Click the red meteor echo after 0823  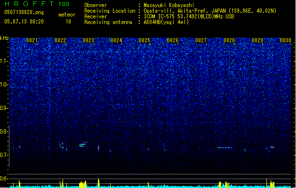point(98,148)
